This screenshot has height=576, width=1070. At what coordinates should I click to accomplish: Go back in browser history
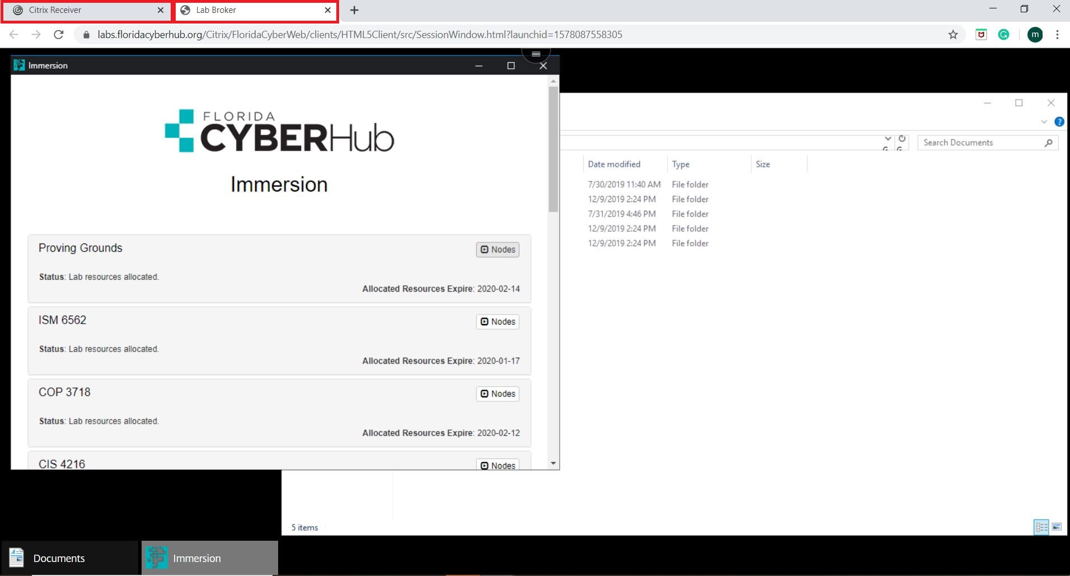click(x=14, y=35)
